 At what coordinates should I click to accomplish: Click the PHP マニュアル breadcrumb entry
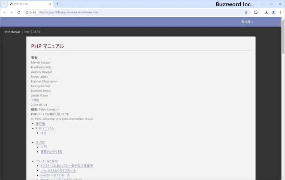click(x=32, y=32)
